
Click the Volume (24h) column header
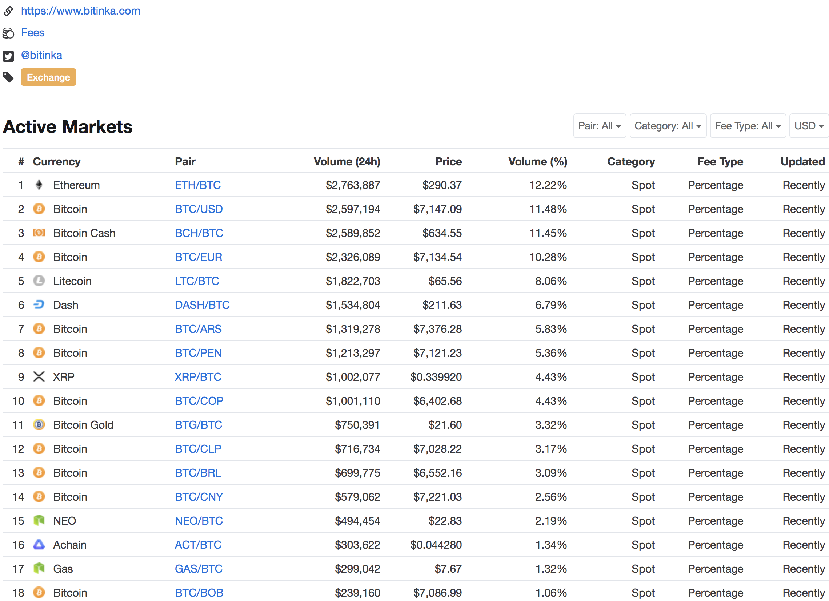tap(347, 161)
